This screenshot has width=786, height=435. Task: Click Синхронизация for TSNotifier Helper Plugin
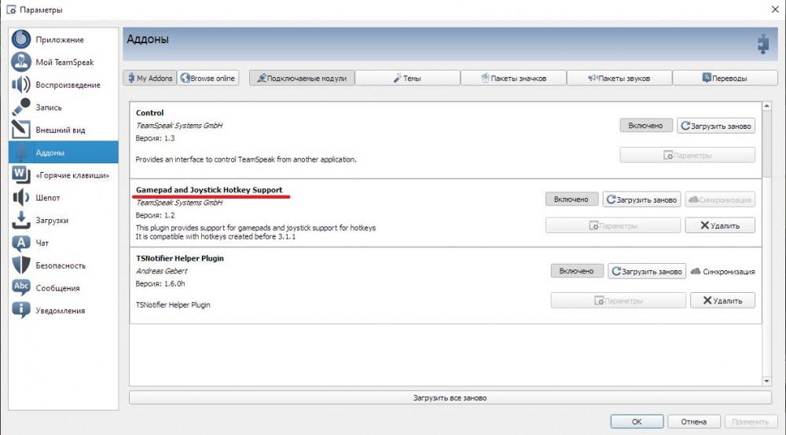coord(722,271)
